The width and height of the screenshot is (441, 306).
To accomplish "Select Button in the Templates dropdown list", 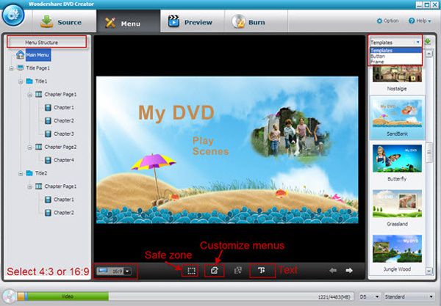I will [378, 57].
